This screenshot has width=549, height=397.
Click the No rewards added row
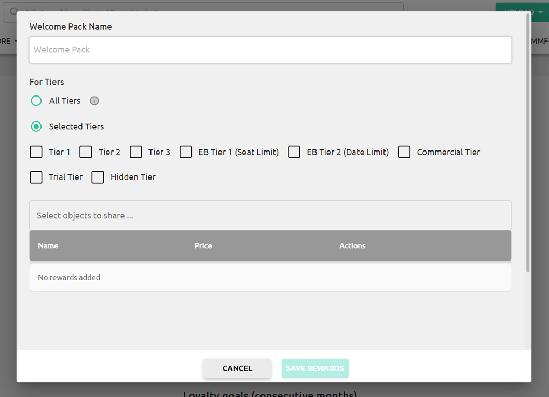(270, 277)
